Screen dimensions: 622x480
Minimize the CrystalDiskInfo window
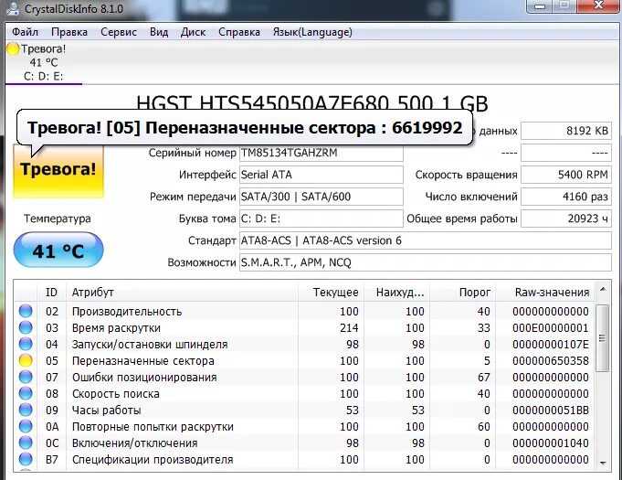tap(539, 6)
